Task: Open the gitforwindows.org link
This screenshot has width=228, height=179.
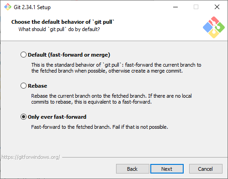Action: click(31, 157)
